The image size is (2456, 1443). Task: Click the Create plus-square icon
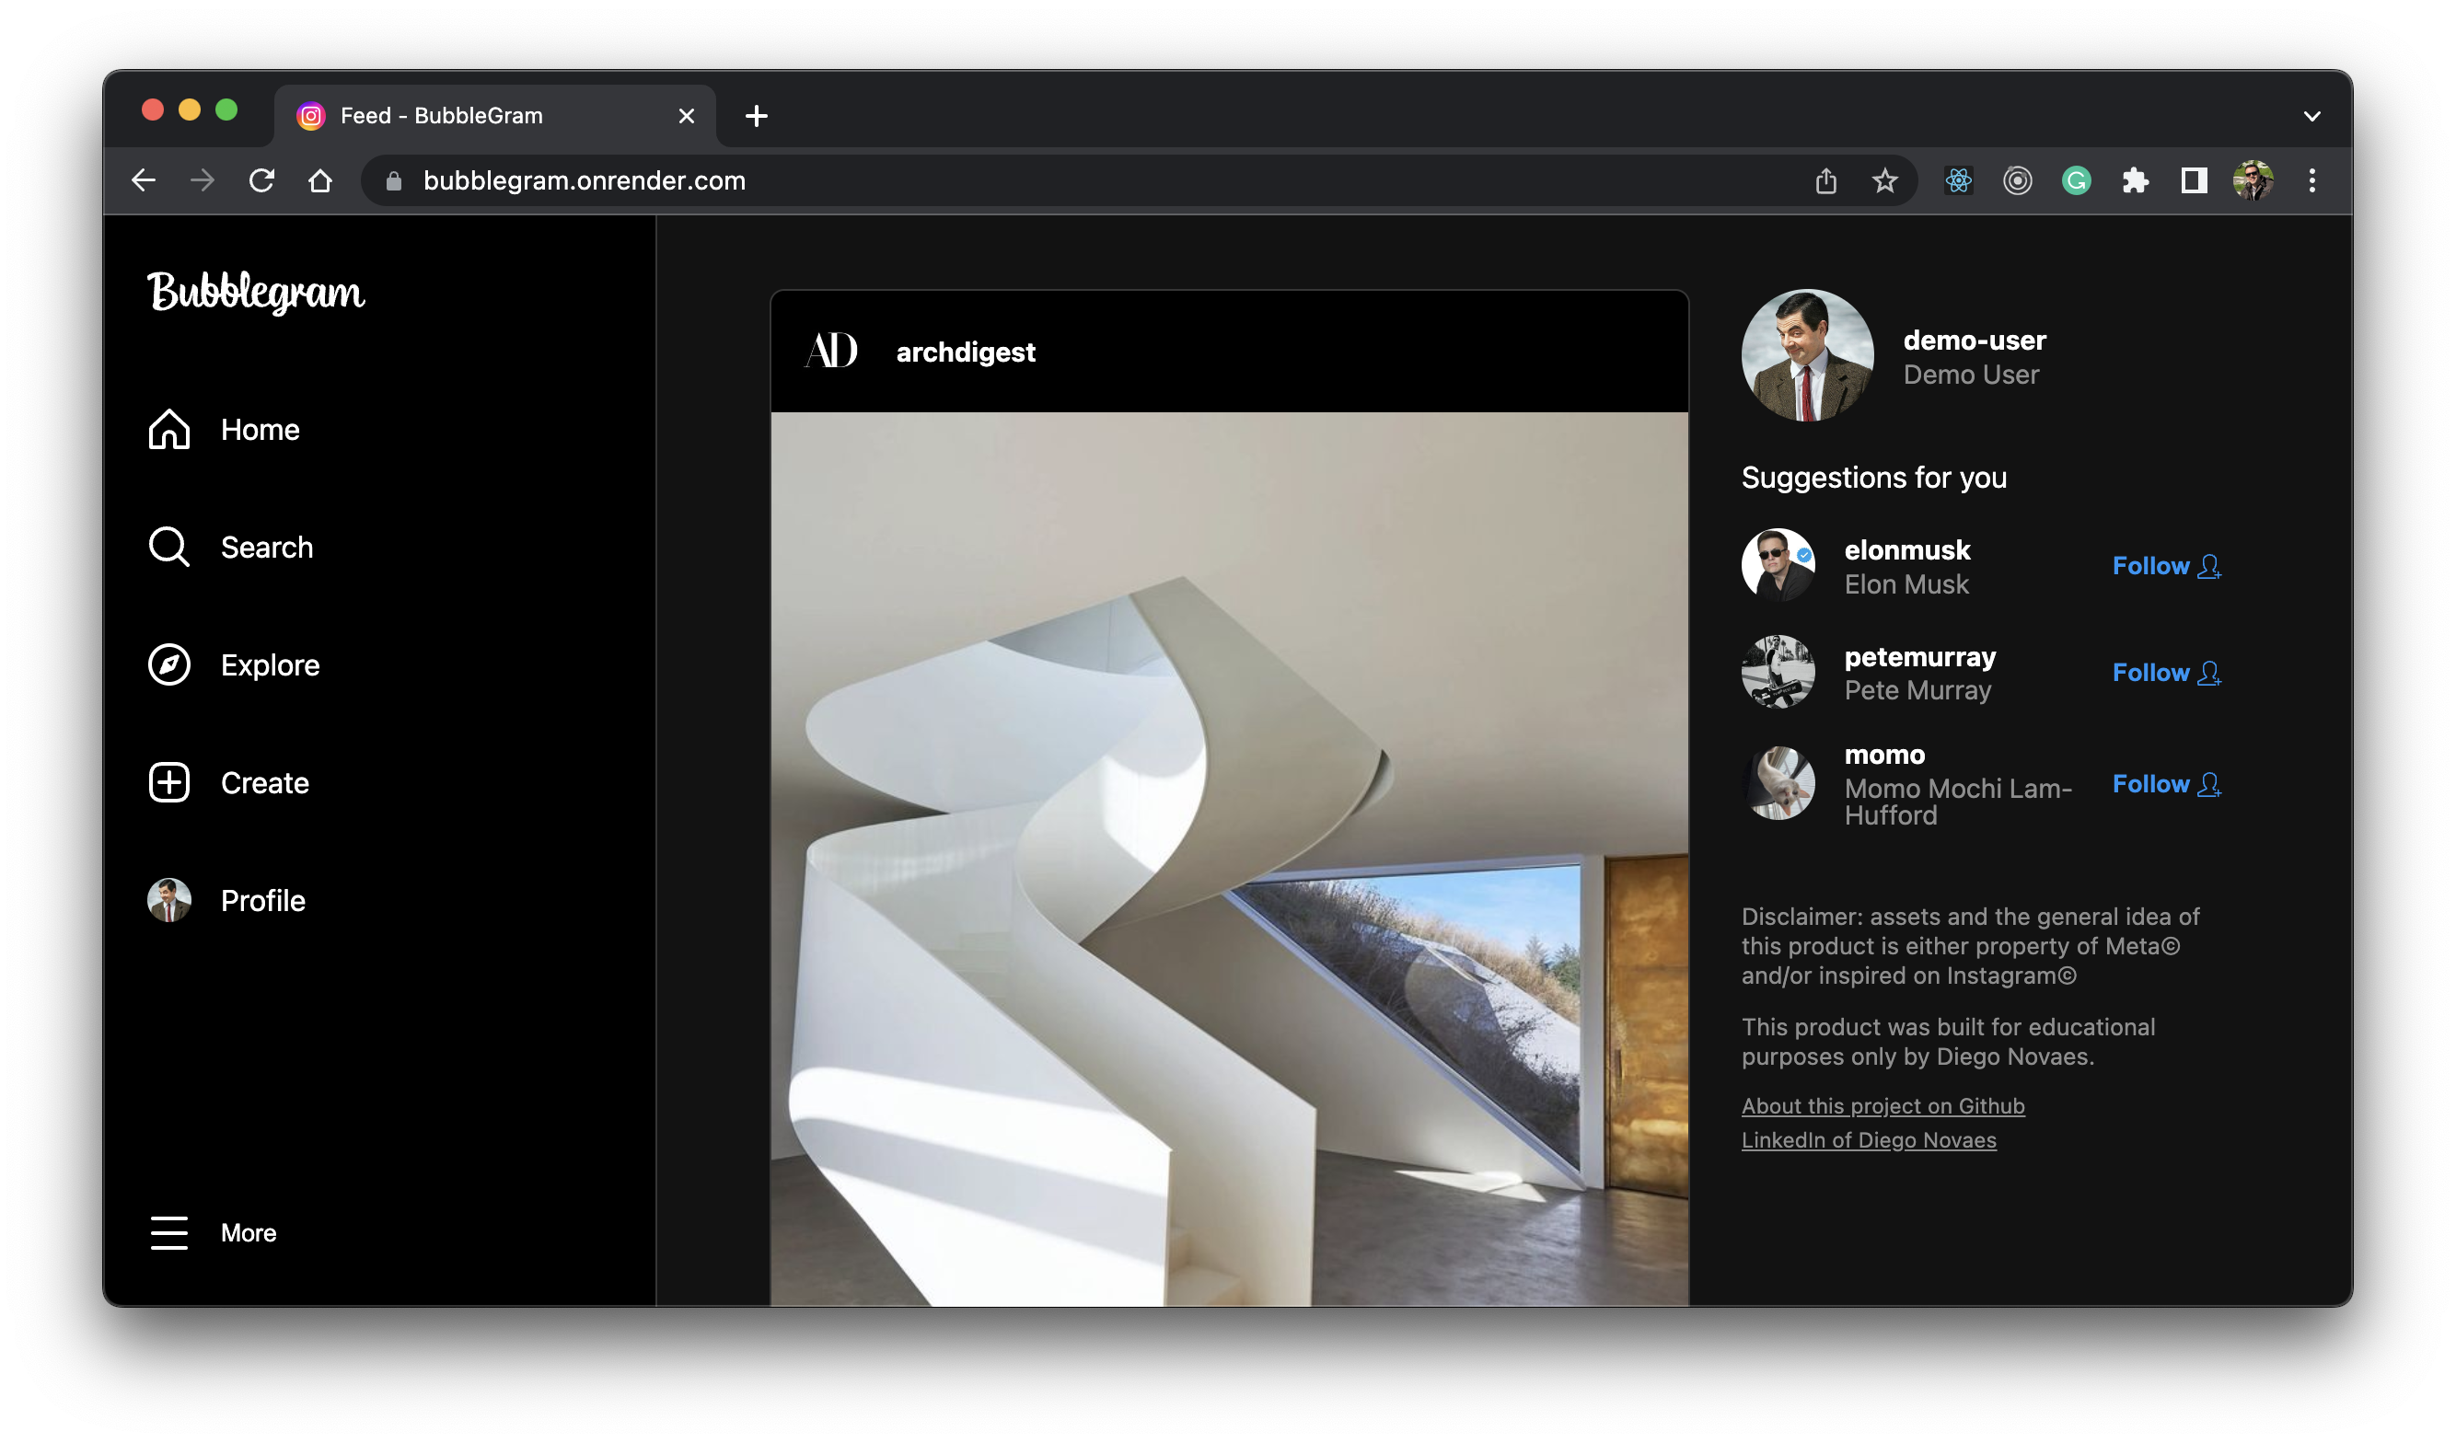point(168,782)
